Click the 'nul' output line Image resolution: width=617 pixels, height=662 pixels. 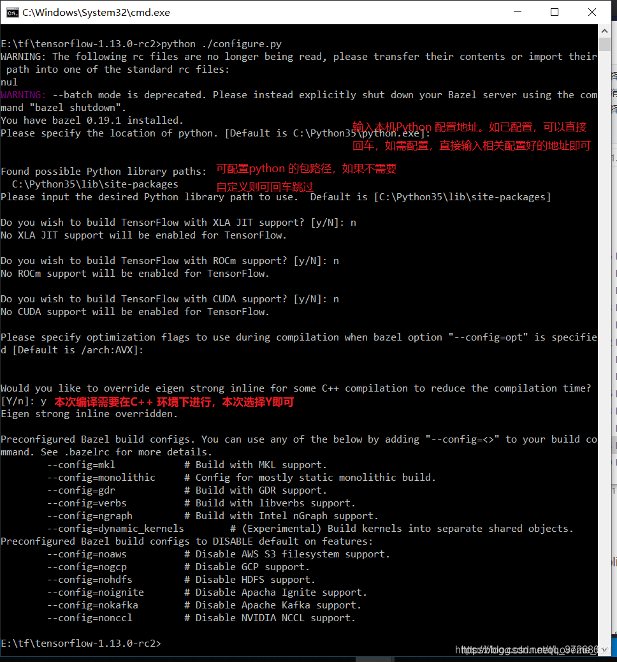[x=10, y=82]
